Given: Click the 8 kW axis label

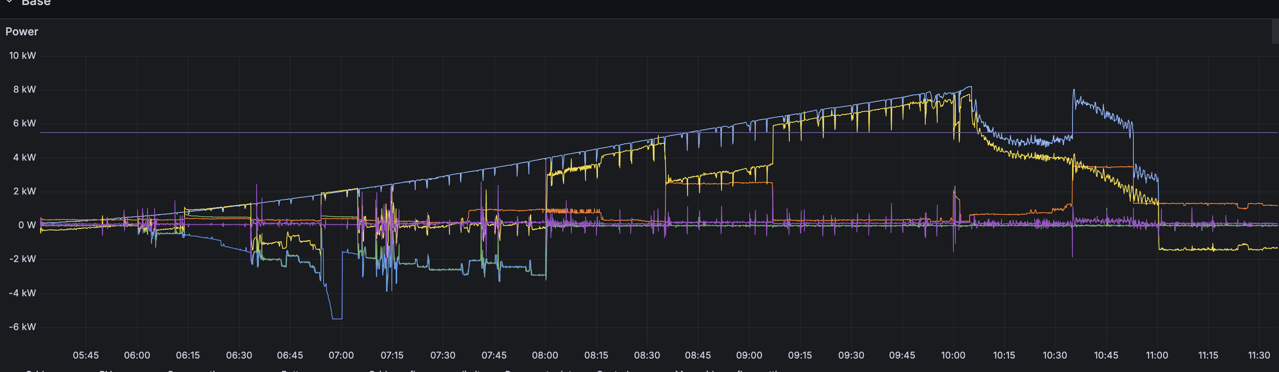Looking at the screenshot, I should pyautogui.click(x=24, y=90).
